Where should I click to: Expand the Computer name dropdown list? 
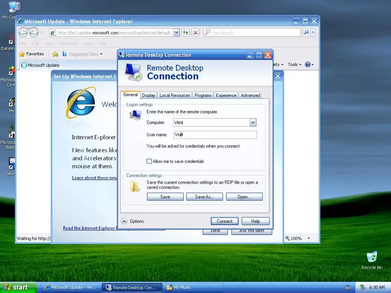253,122
